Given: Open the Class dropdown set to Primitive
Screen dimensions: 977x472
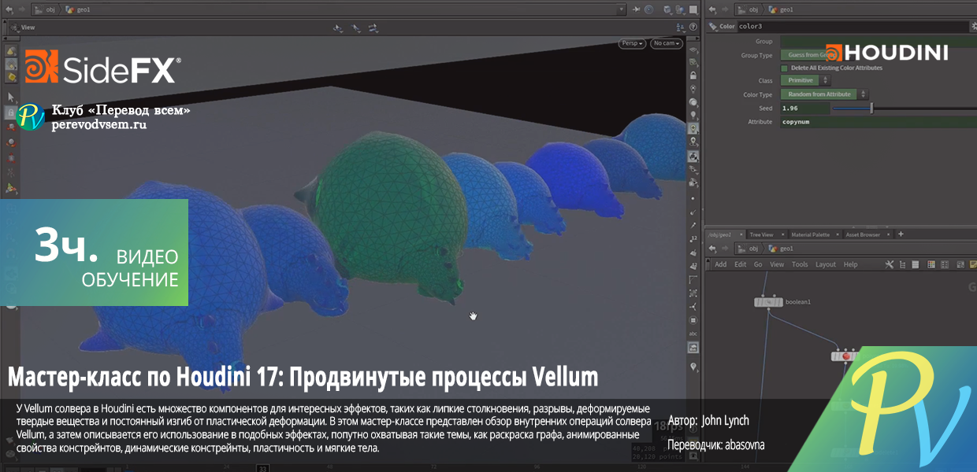Looking at the screenshot, I should (804, 80).
